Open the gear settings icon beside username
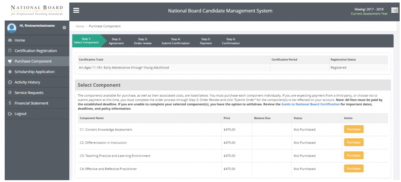Screen dimensions: 401x182 (64, 28)
